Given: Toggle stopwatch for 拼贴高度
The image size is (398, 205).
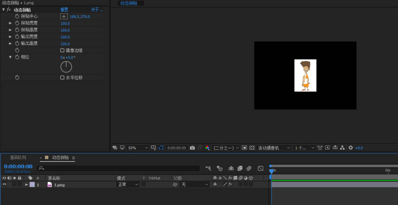Looking at the screenshot, I should coord(17,30).
